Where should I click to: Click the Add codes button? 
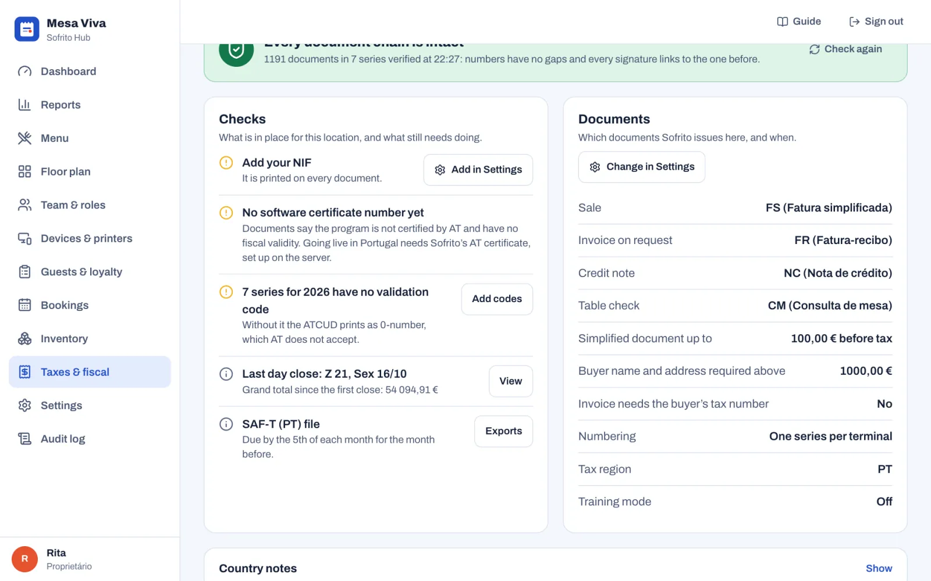[x=497, y=299]
